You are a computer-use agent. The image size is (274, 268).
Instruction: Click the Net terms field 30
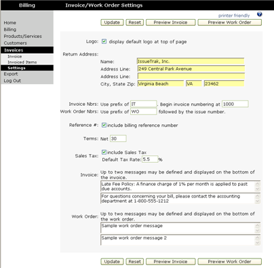pos(118,138)
